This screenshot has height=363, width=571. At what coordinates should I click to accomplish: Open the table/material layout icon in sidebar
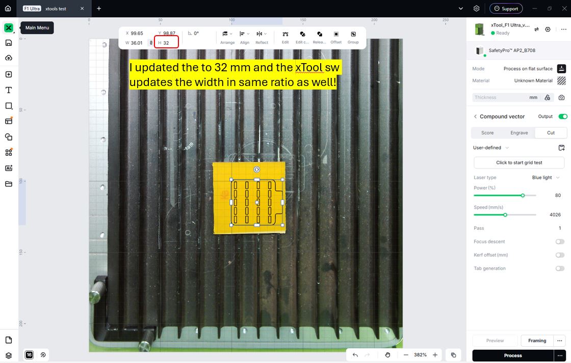(9, 121)
